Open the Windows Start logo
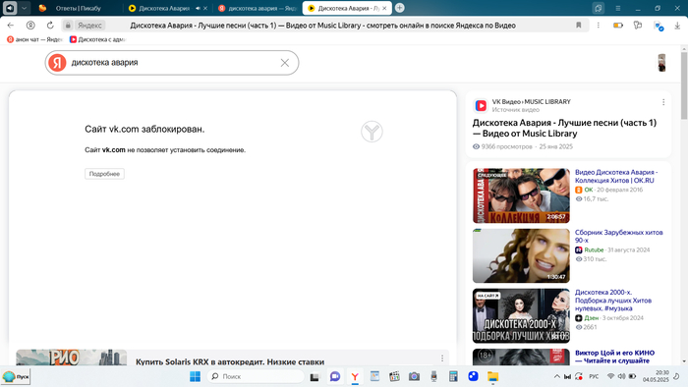 coord(195,376)
